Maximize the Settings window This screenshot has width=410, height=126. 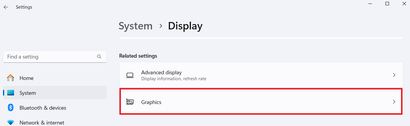pos(387,4)
